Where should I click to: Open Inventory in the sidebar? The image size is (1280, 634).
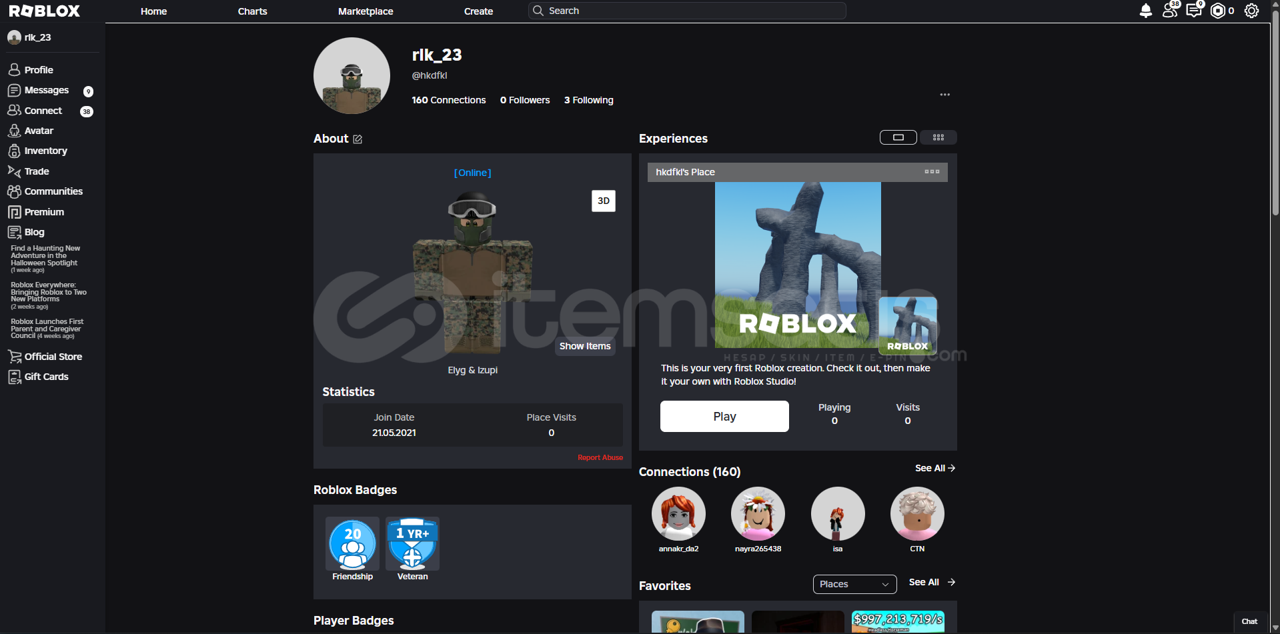click(45, 151)
